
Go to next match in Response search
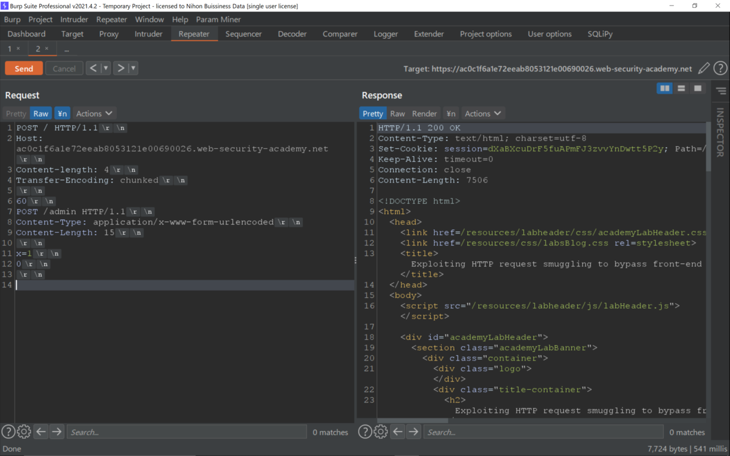click(x=414, y=432)
